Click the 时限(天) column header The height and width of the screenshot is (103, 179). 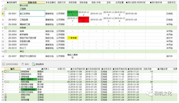click(61, 69)
